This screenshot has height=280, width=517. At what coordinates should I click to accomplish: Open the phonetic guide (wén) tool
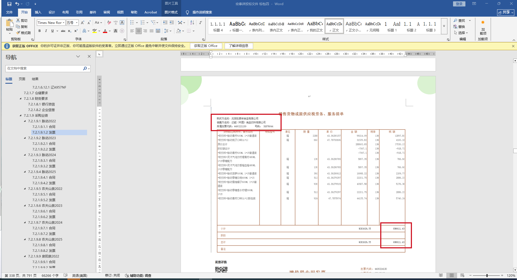coord(116,23)
